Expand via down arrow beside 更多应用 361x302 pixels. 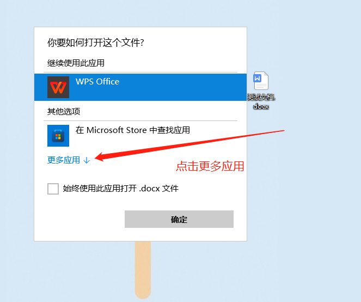(x=87, y=160)
